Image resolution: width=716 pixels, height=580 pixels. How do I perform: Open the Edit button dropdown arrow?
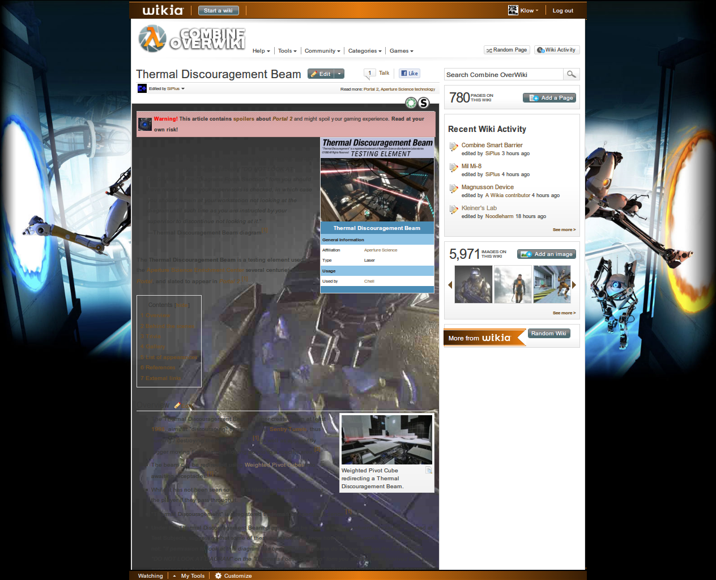tap(339, 74)
